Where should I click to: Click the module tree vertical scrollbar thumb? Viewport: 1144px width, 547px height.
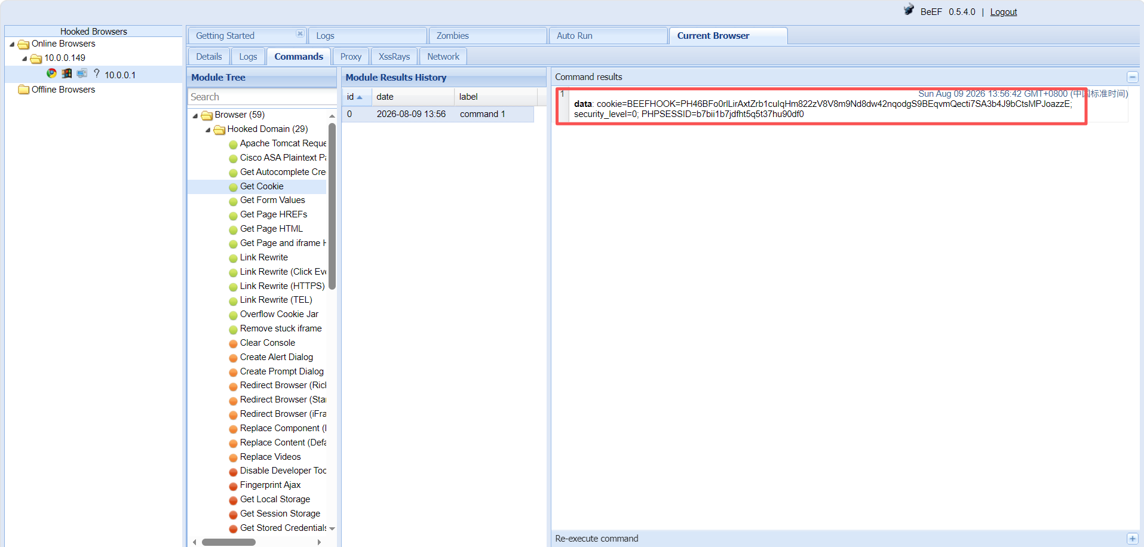click(x=332, y=206)
